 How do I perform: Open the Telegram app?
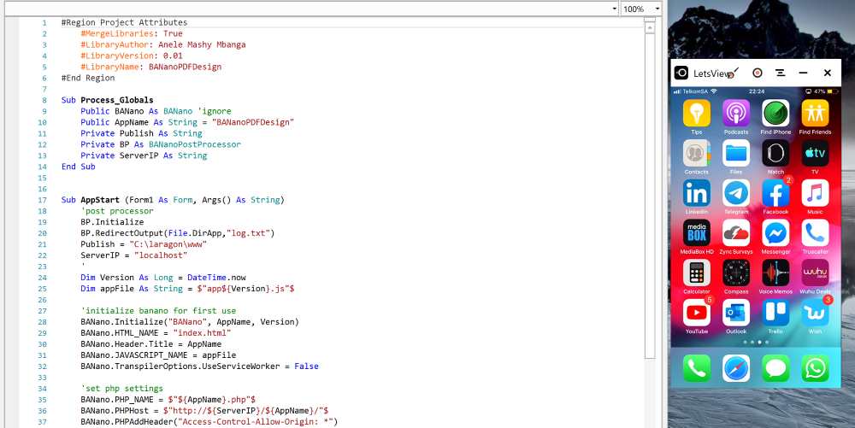point(736,193)
